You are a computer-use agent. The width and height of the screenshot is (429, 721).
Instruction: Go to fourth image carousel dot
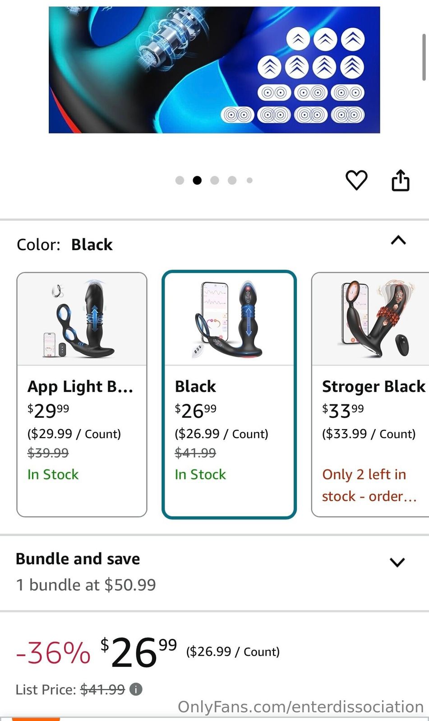pyautogui.click(x=232, y=180)
